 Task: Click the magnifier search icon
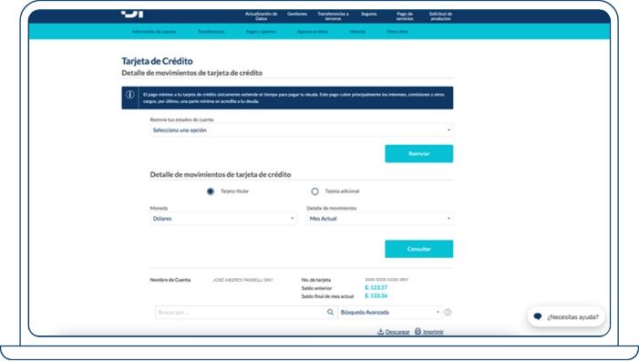point(330,312)
